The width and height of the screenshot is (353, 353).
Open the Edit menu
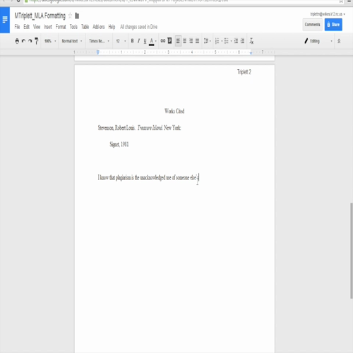[x=26, y=27]
